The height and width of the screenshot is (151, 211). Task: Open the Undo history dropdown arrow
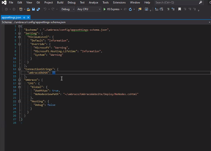49,9
